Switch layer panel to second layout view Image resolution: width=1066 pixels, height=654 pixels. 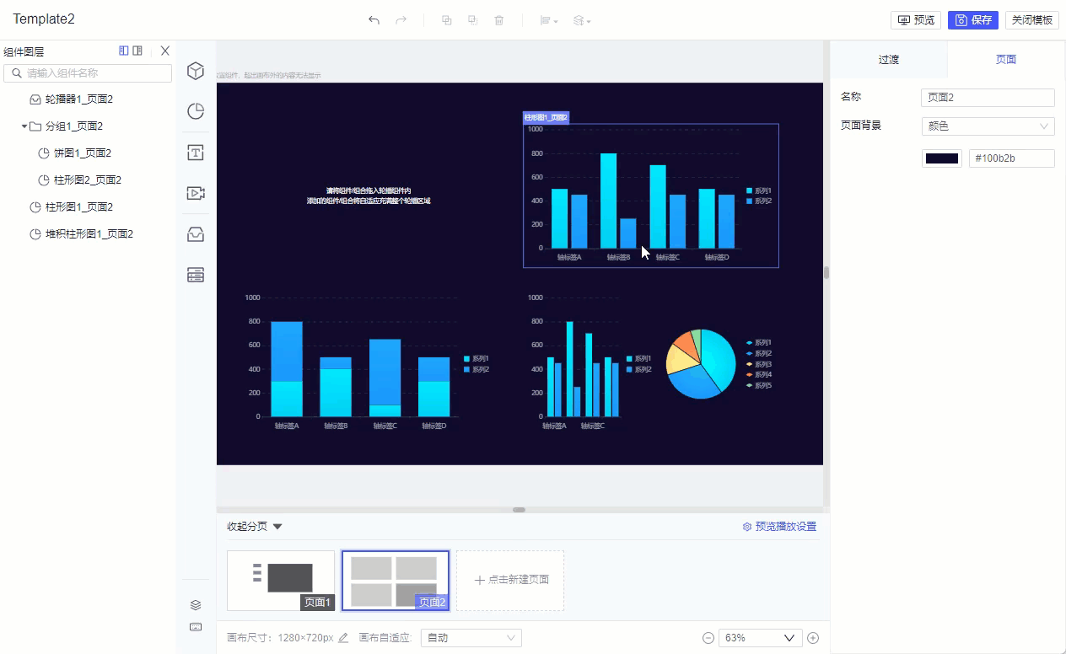click(x=137, y=51)
